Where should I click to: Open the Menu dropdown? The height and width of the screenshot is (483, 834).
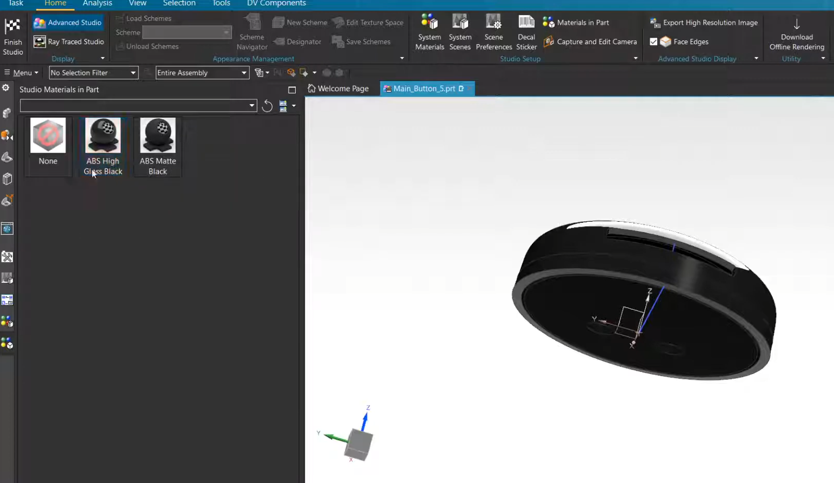click(x=21, y=73)
